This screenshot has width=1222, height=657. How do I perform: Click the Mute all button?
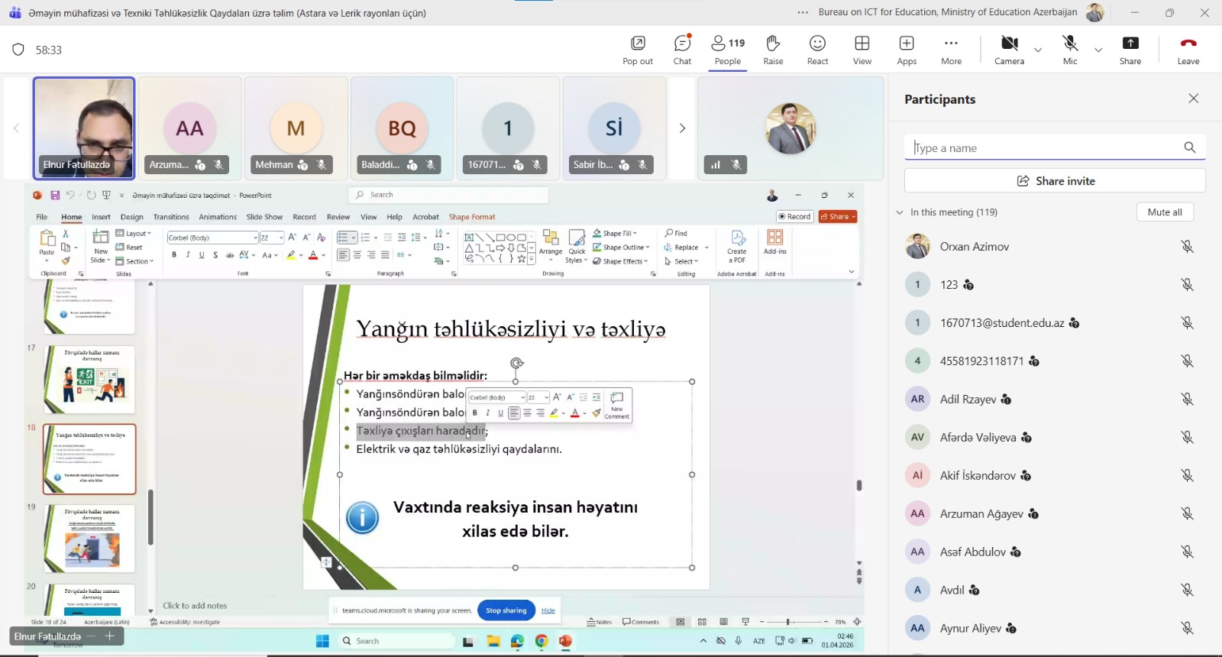(x=1165, y=212)
